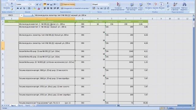
Task: Open the Шрифт group dialog launcher
Action: coord(41,12)
